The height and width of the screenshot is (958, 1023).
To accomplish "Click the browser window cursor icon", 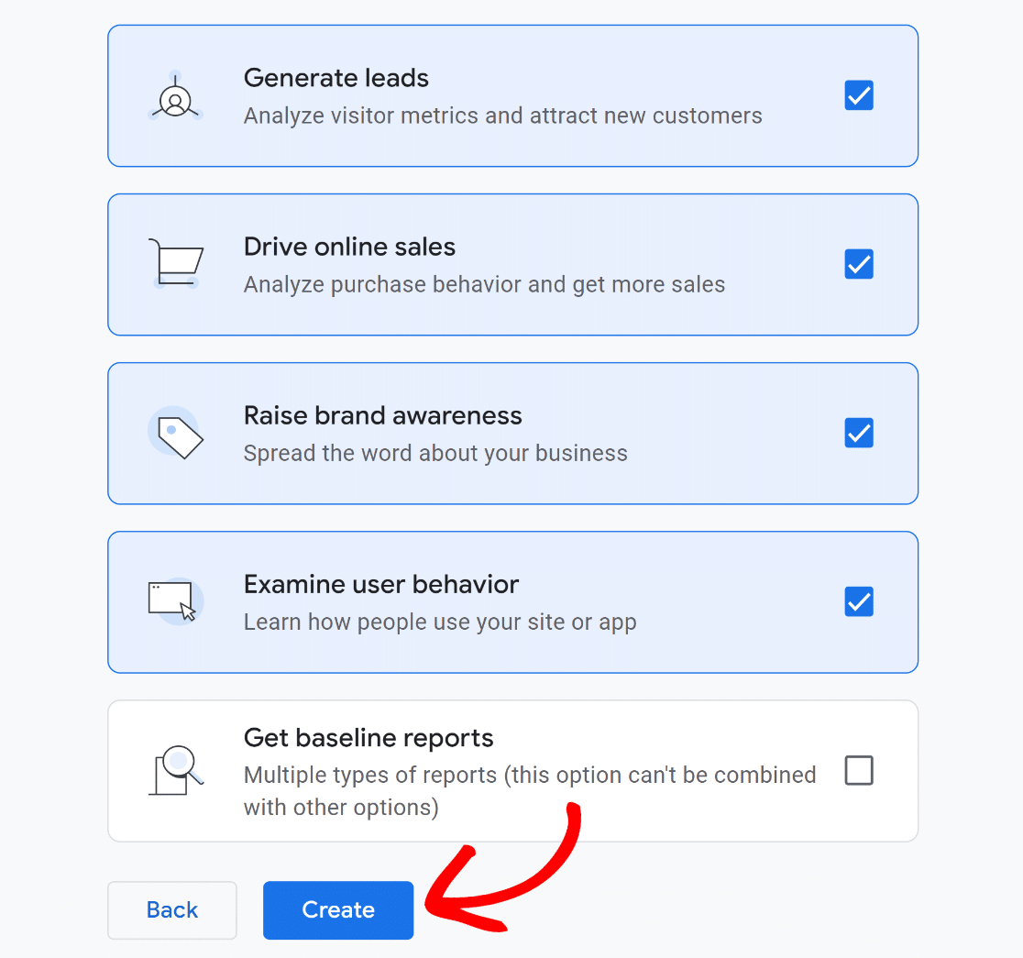I will 175,601.
